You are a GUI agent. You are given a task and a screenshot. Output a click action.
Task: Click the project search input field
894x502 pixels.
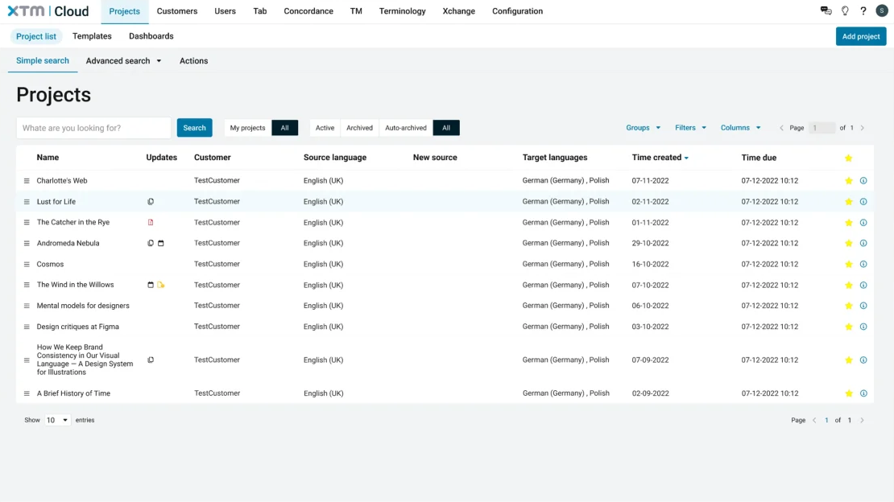coord(93,128)
